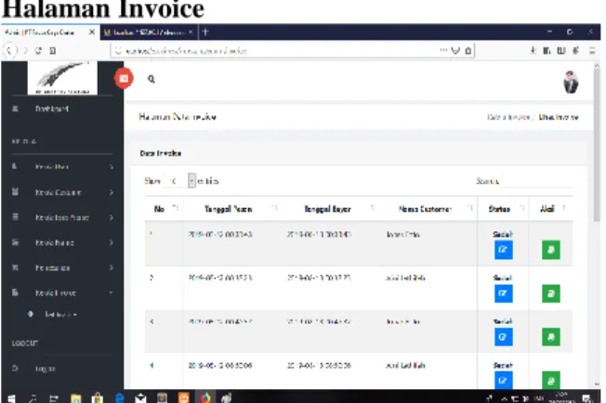Image resolution: width=606 pixels, height=403 pixels.
Task: Print invoice row 3 with green button
Action: click(x=551, y=336)
